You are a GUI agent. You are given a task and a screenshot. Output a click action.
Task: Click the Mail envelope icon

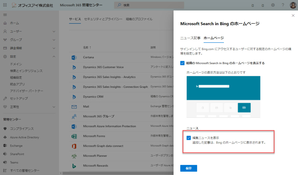74,107
